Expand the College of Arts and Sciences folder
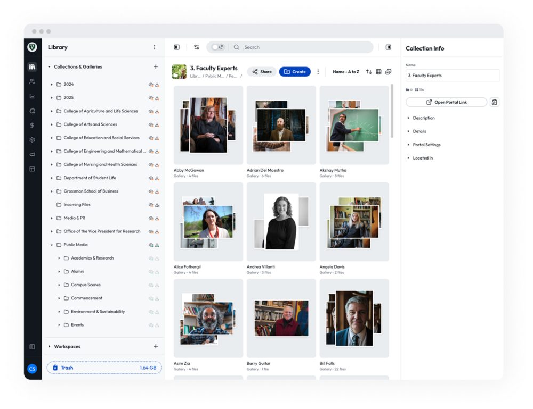Viewport: 533px width, 409px height. [x=52, y=124]
